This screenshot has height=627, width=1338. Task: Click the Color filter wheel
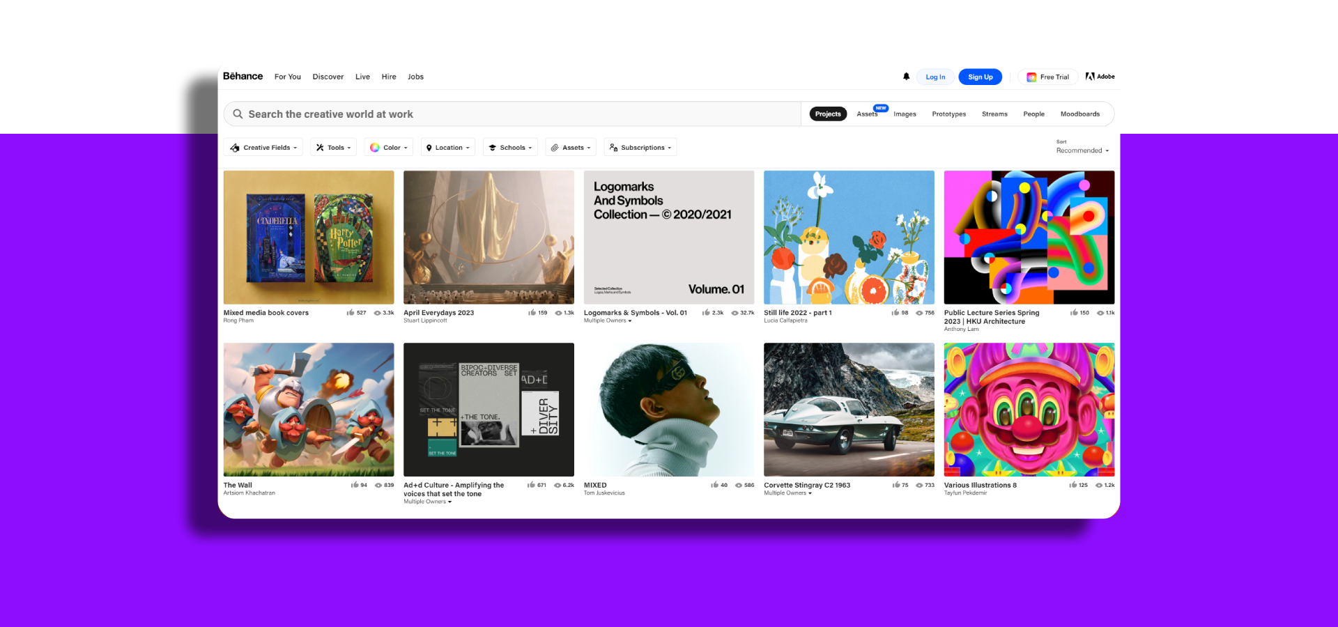tap(376, 147)
